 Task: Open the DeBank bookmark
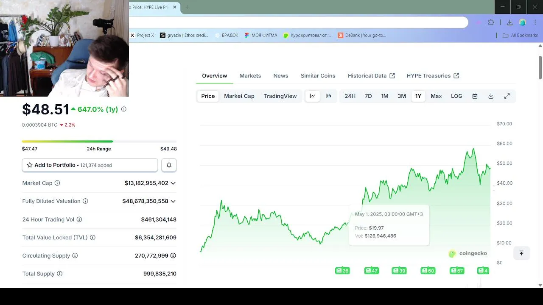(362, 35)
